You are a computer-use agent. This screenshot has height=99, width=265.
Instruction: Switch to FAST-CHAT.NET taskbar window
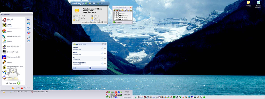point(19,92)
